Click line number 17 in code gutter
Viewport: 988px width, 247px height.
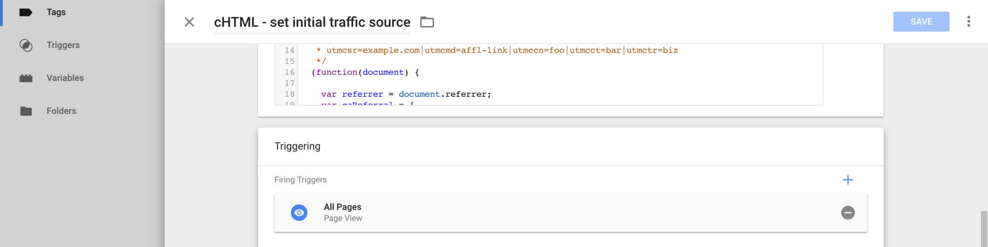[x=289, y=83]
